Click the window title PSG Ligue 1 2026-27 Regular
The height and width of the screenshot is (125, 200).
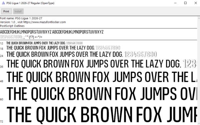[x=30, y=3]
